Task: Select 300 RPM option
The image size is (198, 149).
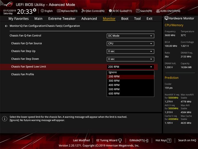Action: coord(130,81)
